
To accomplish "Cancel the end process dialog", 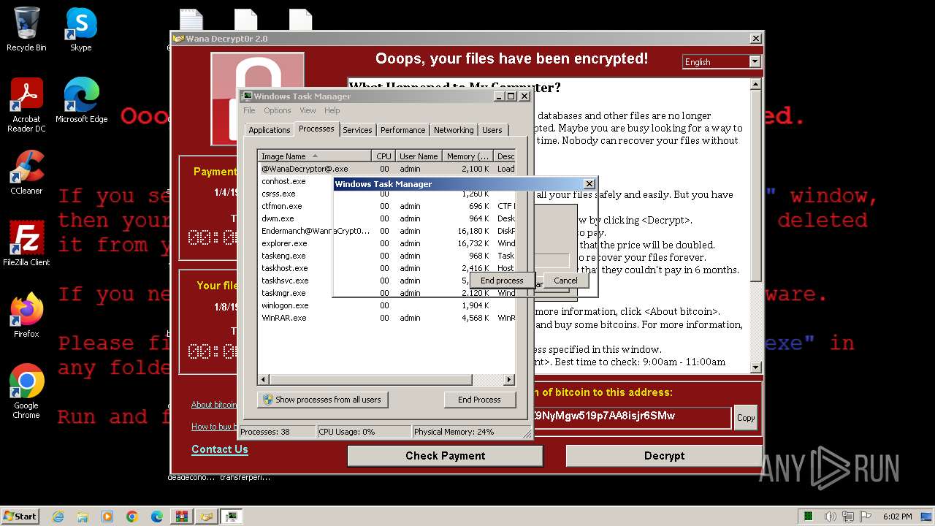I will [x=565, y=281].
